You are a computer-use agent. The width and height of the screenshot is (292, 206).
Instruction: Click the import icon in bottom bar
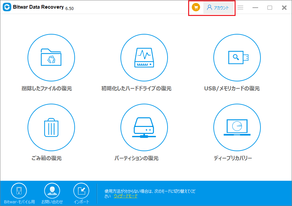(81, 190)
